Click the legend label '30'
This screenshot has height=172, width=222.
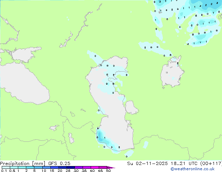click(76, 171)
